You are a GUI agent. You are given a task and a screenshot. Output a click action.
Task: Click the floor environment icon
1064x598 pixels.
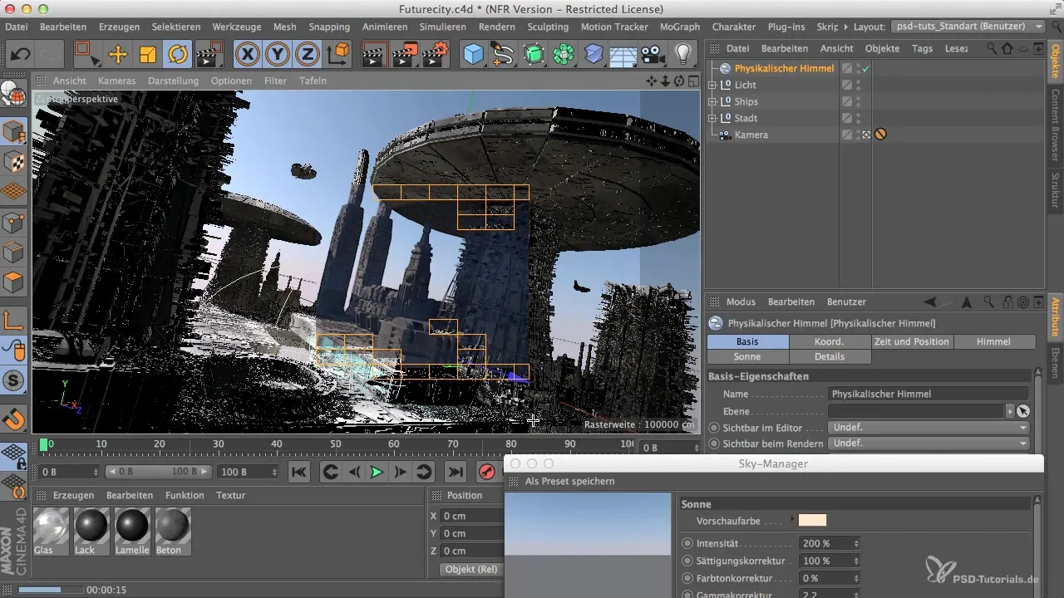click(x=623, y=55)
